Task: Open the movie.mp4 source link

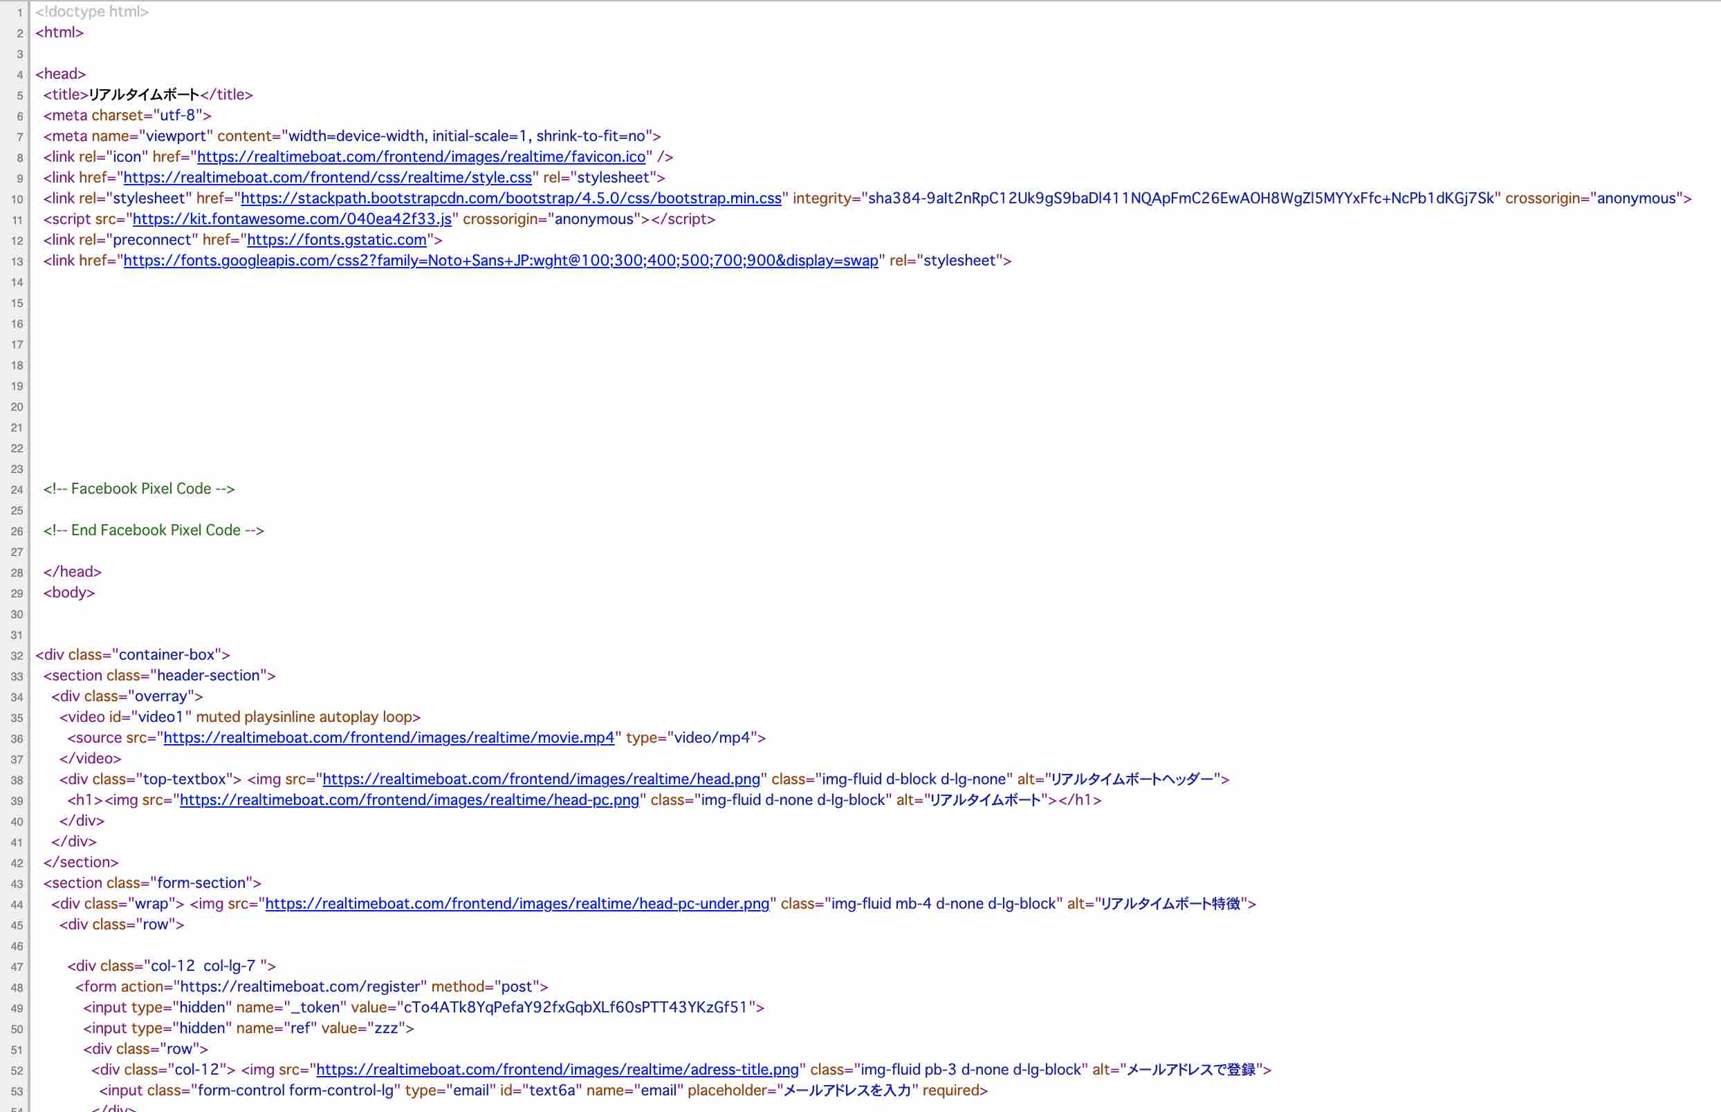Action: 389,738
